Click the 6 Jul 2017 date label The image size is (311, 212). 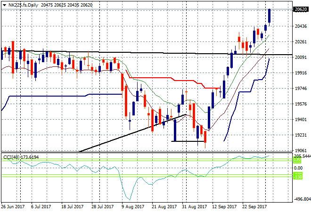point(41,207)
